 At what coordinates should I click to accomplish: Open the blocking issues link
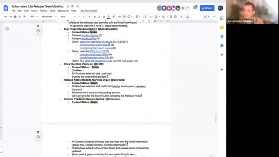point(90,35)
